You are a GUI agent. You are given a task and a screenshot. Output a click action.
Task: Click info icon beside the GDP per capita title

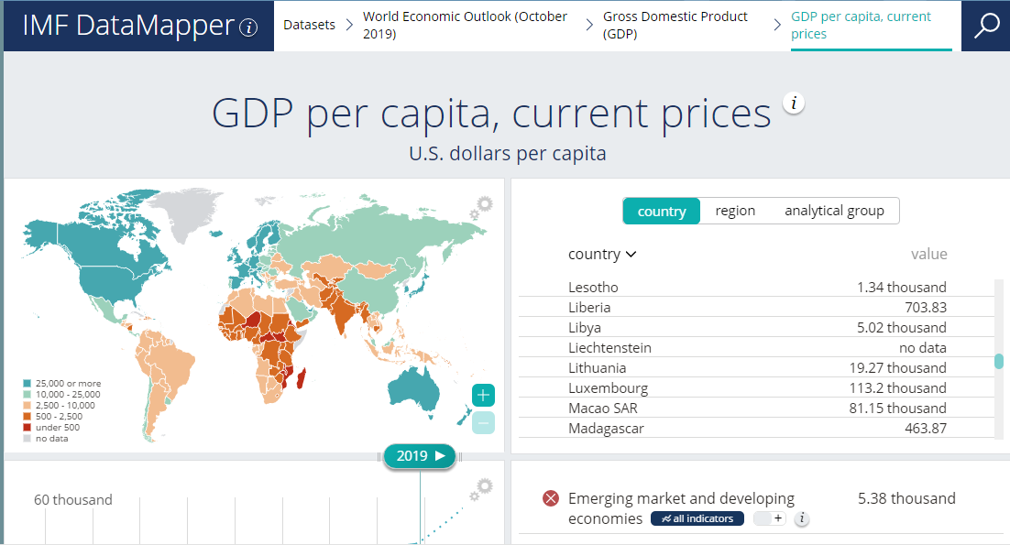pyautogui.click(x=794, y=104)
